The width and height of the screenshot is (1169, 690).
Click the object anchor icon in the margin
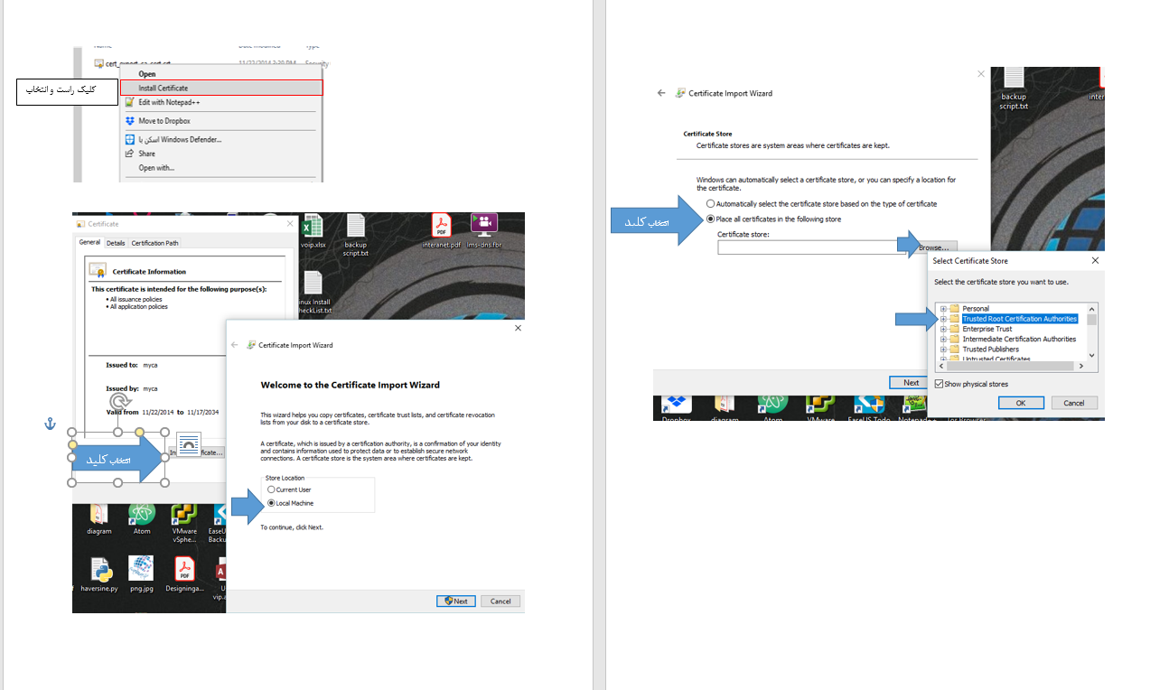coord(51,424)
